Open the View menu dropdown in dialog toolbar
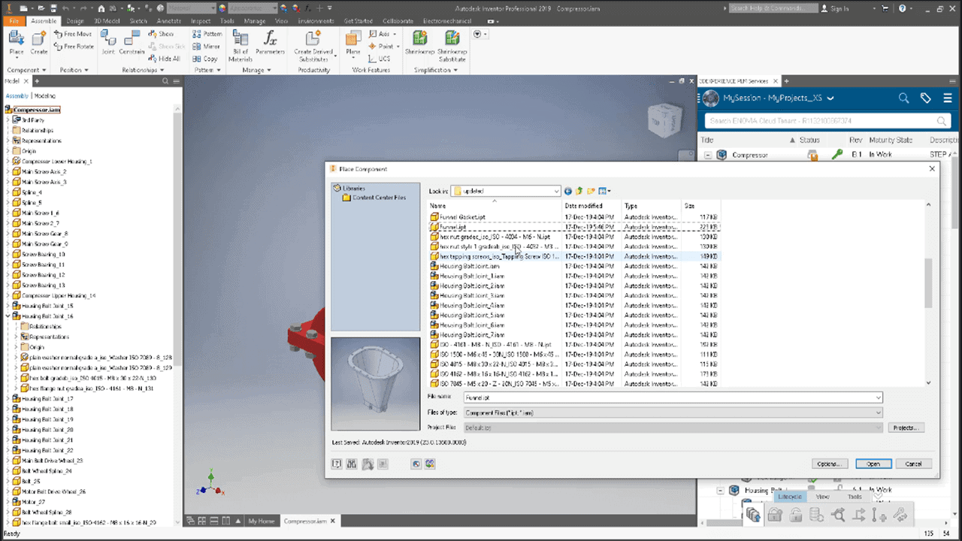Viewport: 962px width, 541px height. pyautogui.click(x=604, y=192)
